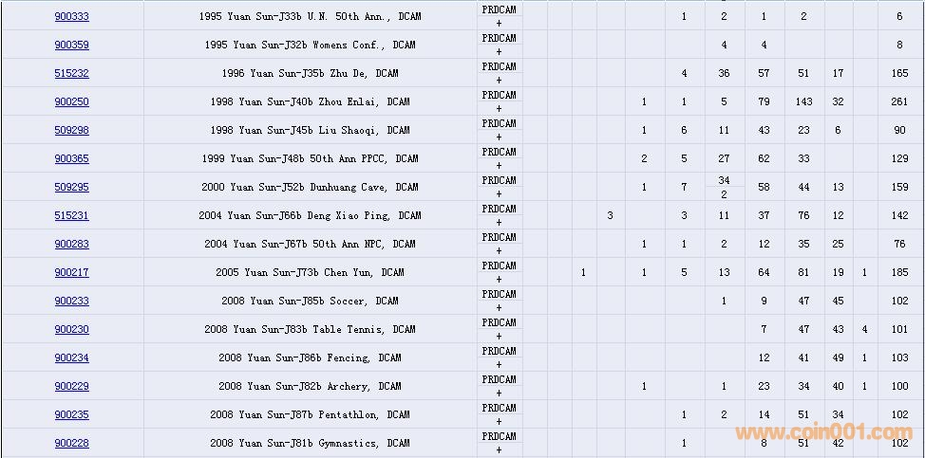The image size is (925, 458).
Task: Open coin ID link 900333
Action: point(71,16)
